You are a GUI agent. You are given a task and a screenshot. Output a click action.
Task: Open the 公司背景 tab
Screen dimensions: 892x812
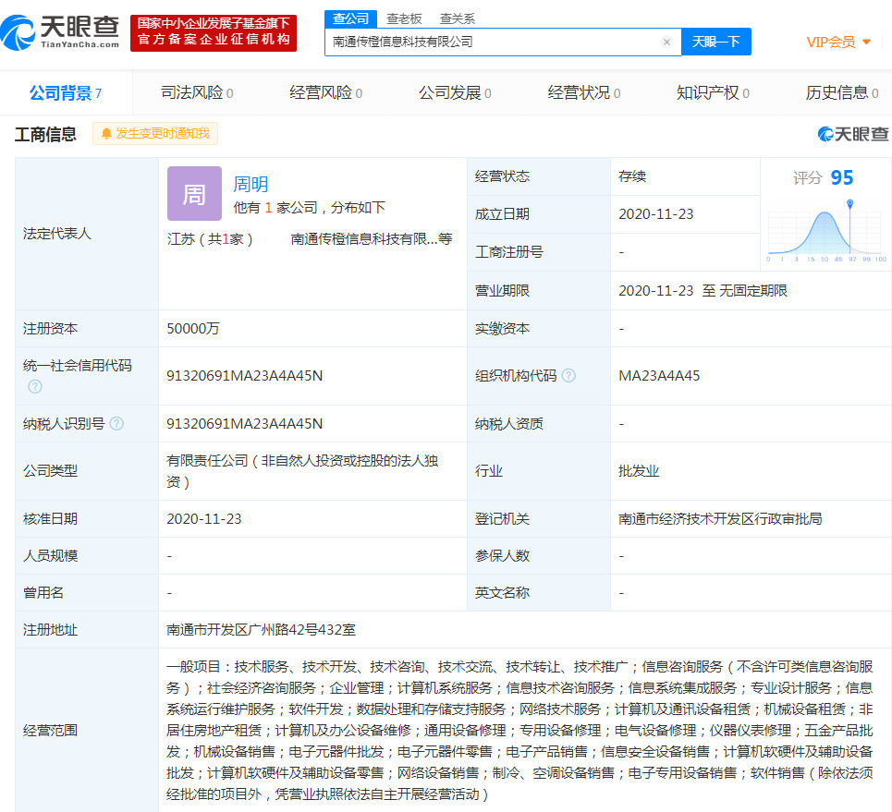(66, 92)
